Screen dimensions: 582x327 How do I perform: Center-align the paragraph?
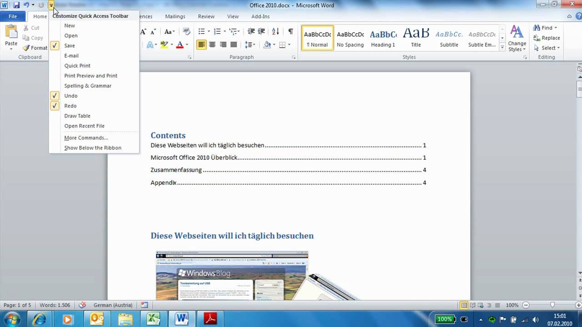(x=212, y=45)
